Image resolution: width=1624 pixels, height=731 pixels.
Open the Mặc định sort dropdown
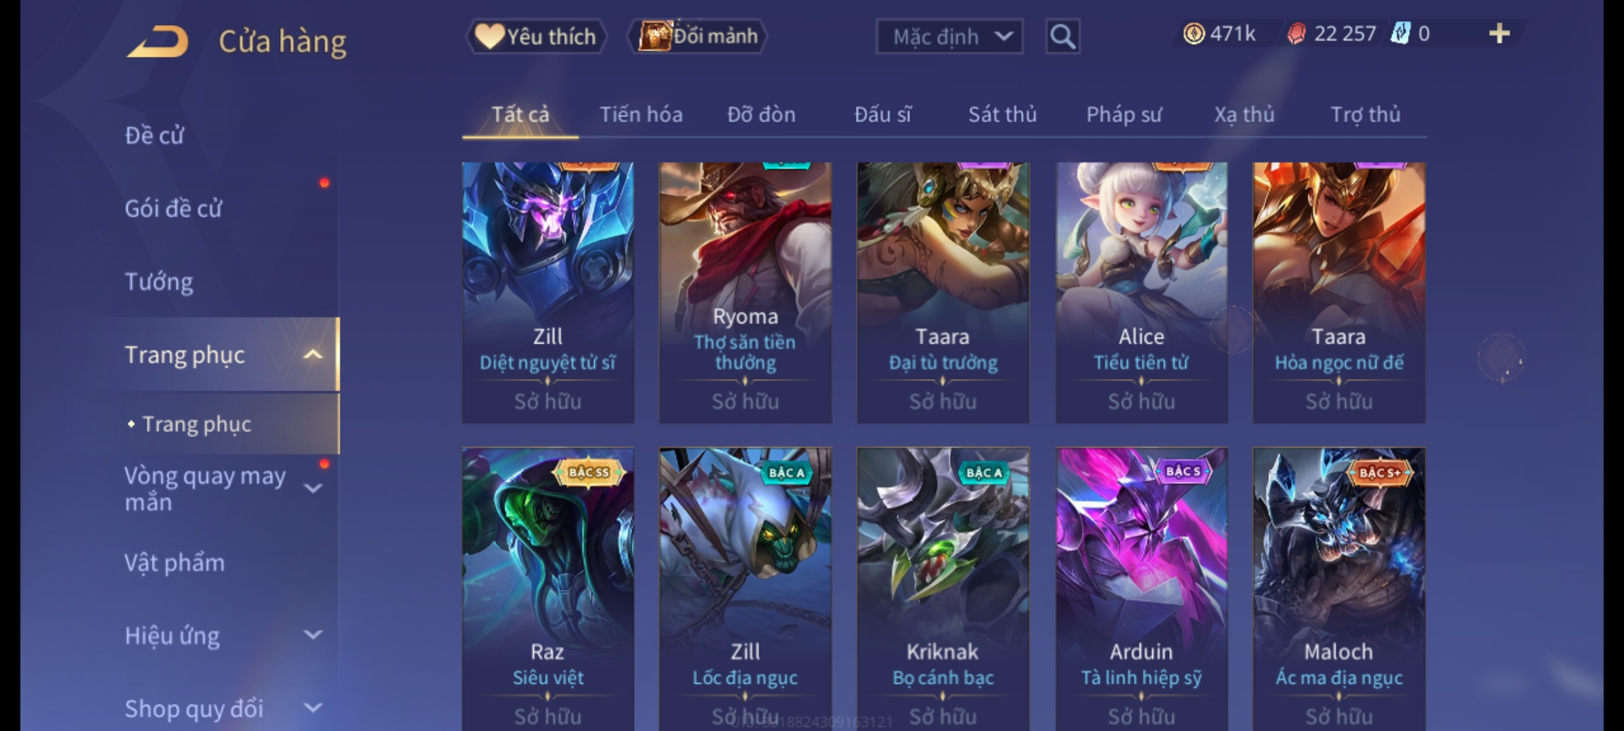coord(949,37)
